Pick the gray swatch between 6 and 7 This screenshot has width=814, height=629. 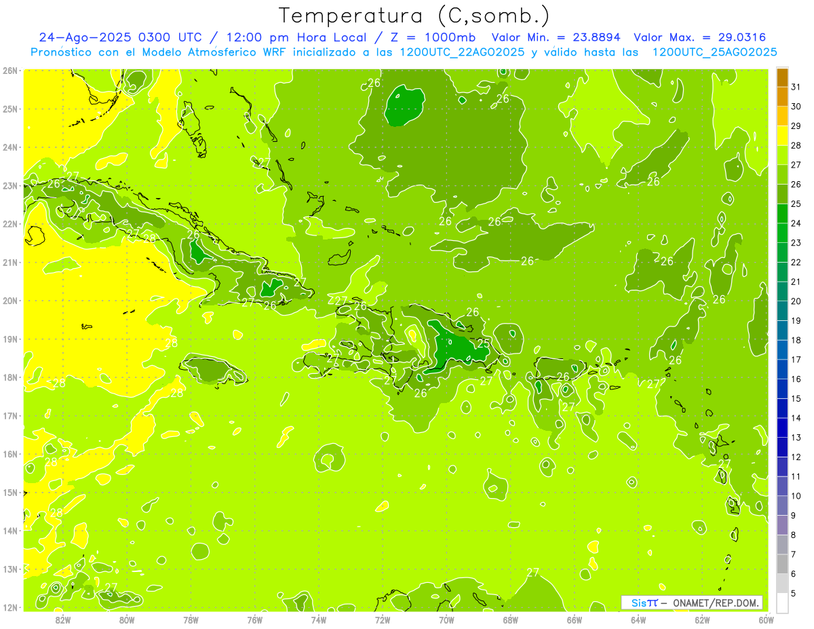[x=782, y=564]
